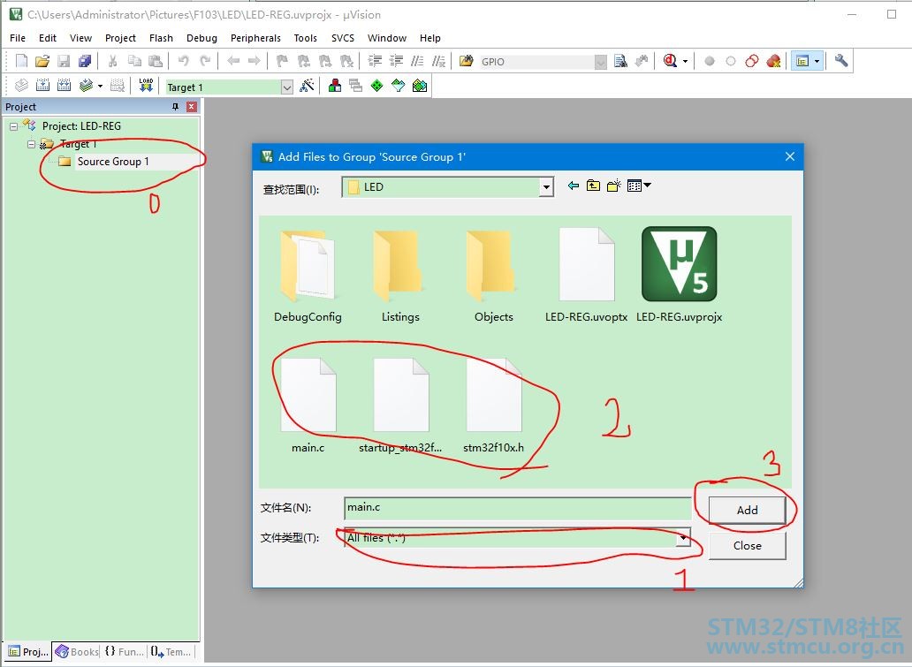Select the DebugConfig folder
Viewport: 912px width, 667px height.
pos(308,275)
